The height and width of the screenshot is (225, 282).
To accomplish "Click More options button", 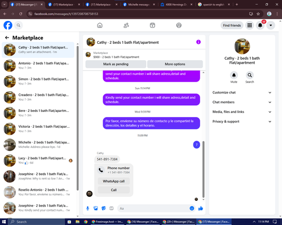I will [175, 64].
